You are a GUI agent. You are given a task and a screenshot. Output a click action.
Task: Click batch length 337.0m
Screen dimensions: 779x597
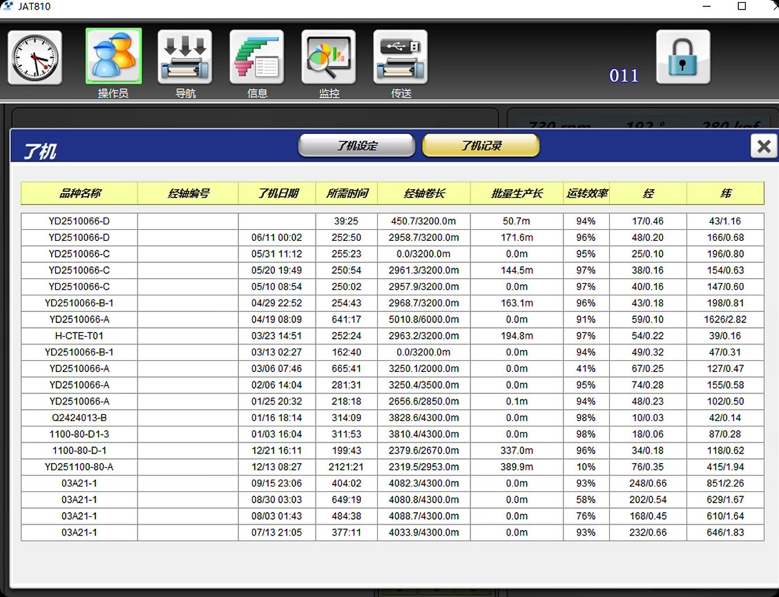point(517,451)
